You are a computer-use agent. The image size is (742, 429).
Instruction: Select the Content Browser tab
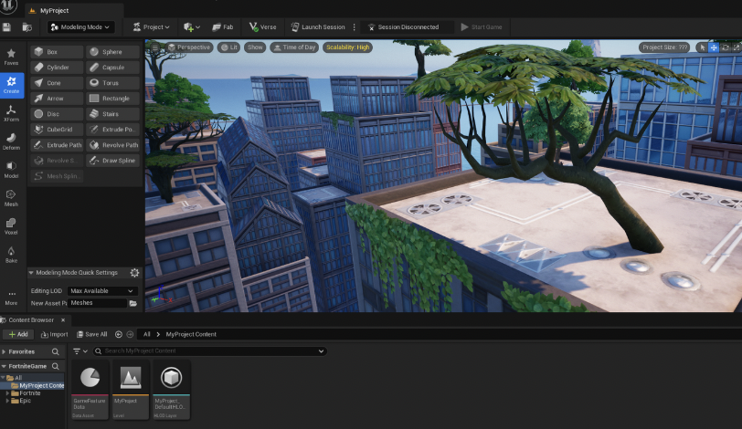pos(31,319)
